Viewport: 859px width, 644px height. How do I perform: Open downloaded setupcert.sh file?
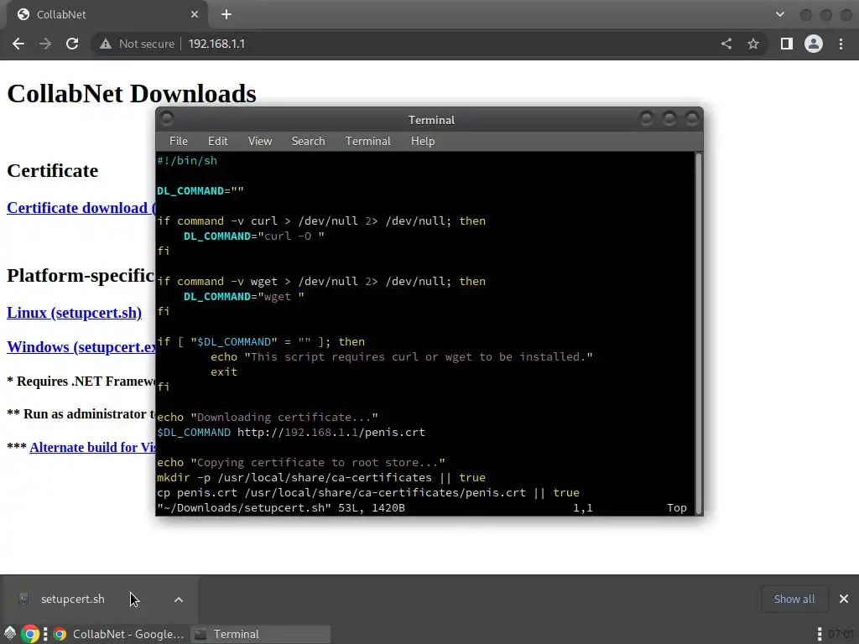pos(72,599)
